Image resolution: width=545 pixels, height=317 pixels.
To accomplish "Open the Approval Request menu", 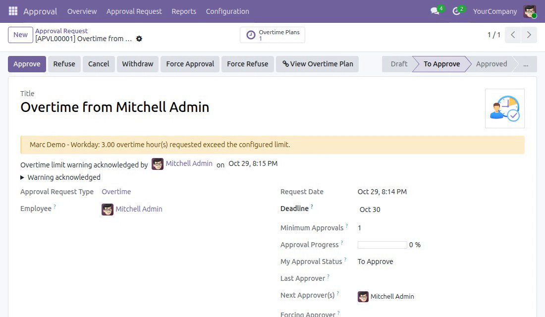I will coord(134,11).
